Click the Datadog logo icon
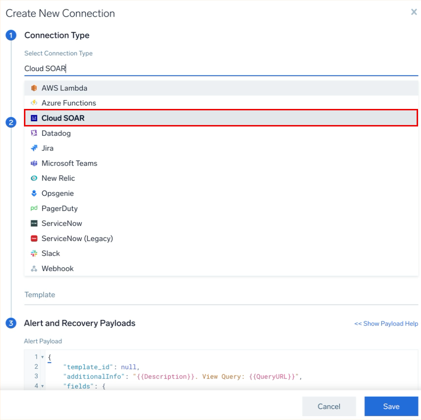The height and width of the screenshot is (420, 421). (x=34, y=133)
